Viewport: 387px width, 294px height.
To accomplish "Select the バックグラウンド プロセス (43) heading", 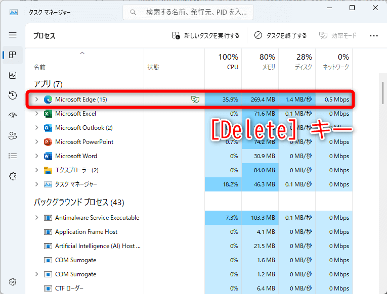I will tap(79, 203).
